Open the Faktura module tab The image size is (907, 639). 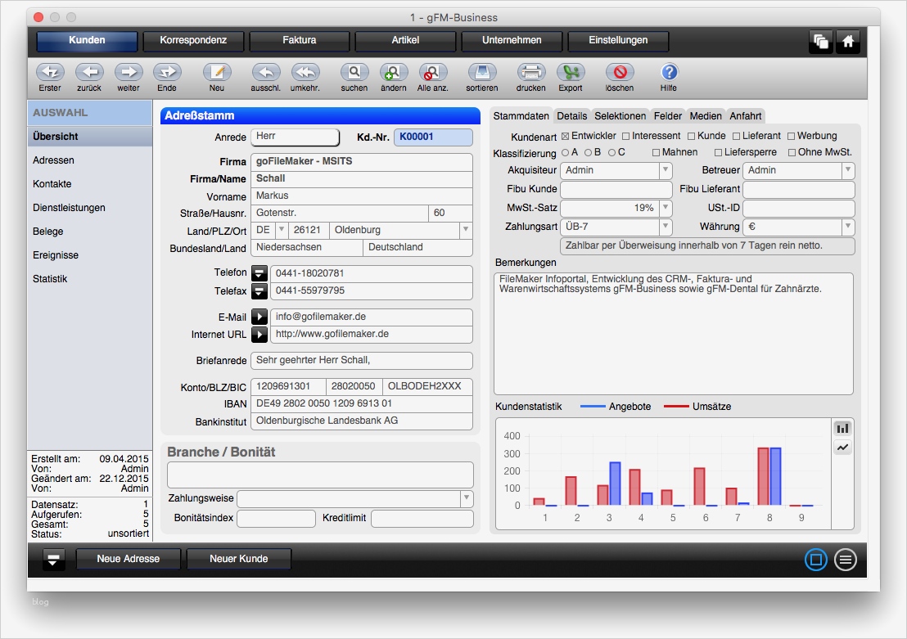click(300, 40)
